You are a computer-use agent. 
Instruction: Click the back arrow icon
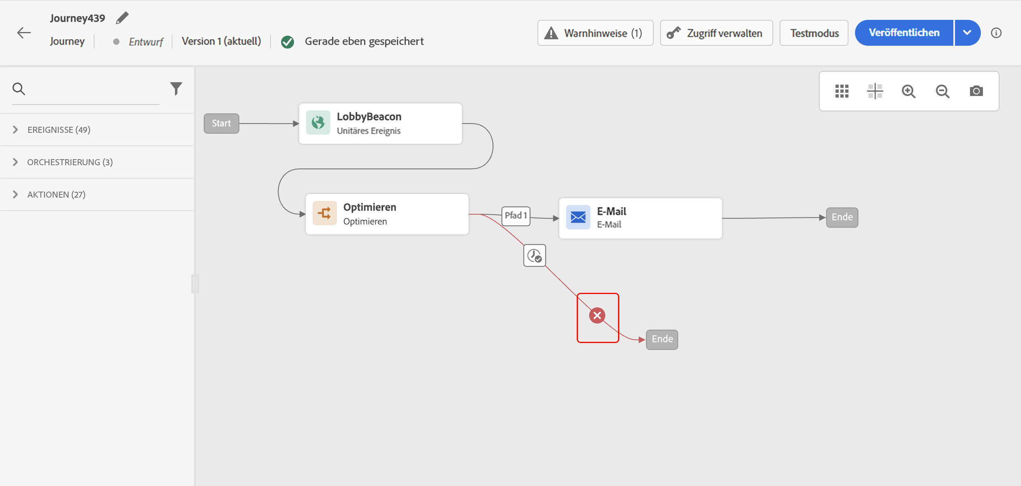[x=24, y=33]
